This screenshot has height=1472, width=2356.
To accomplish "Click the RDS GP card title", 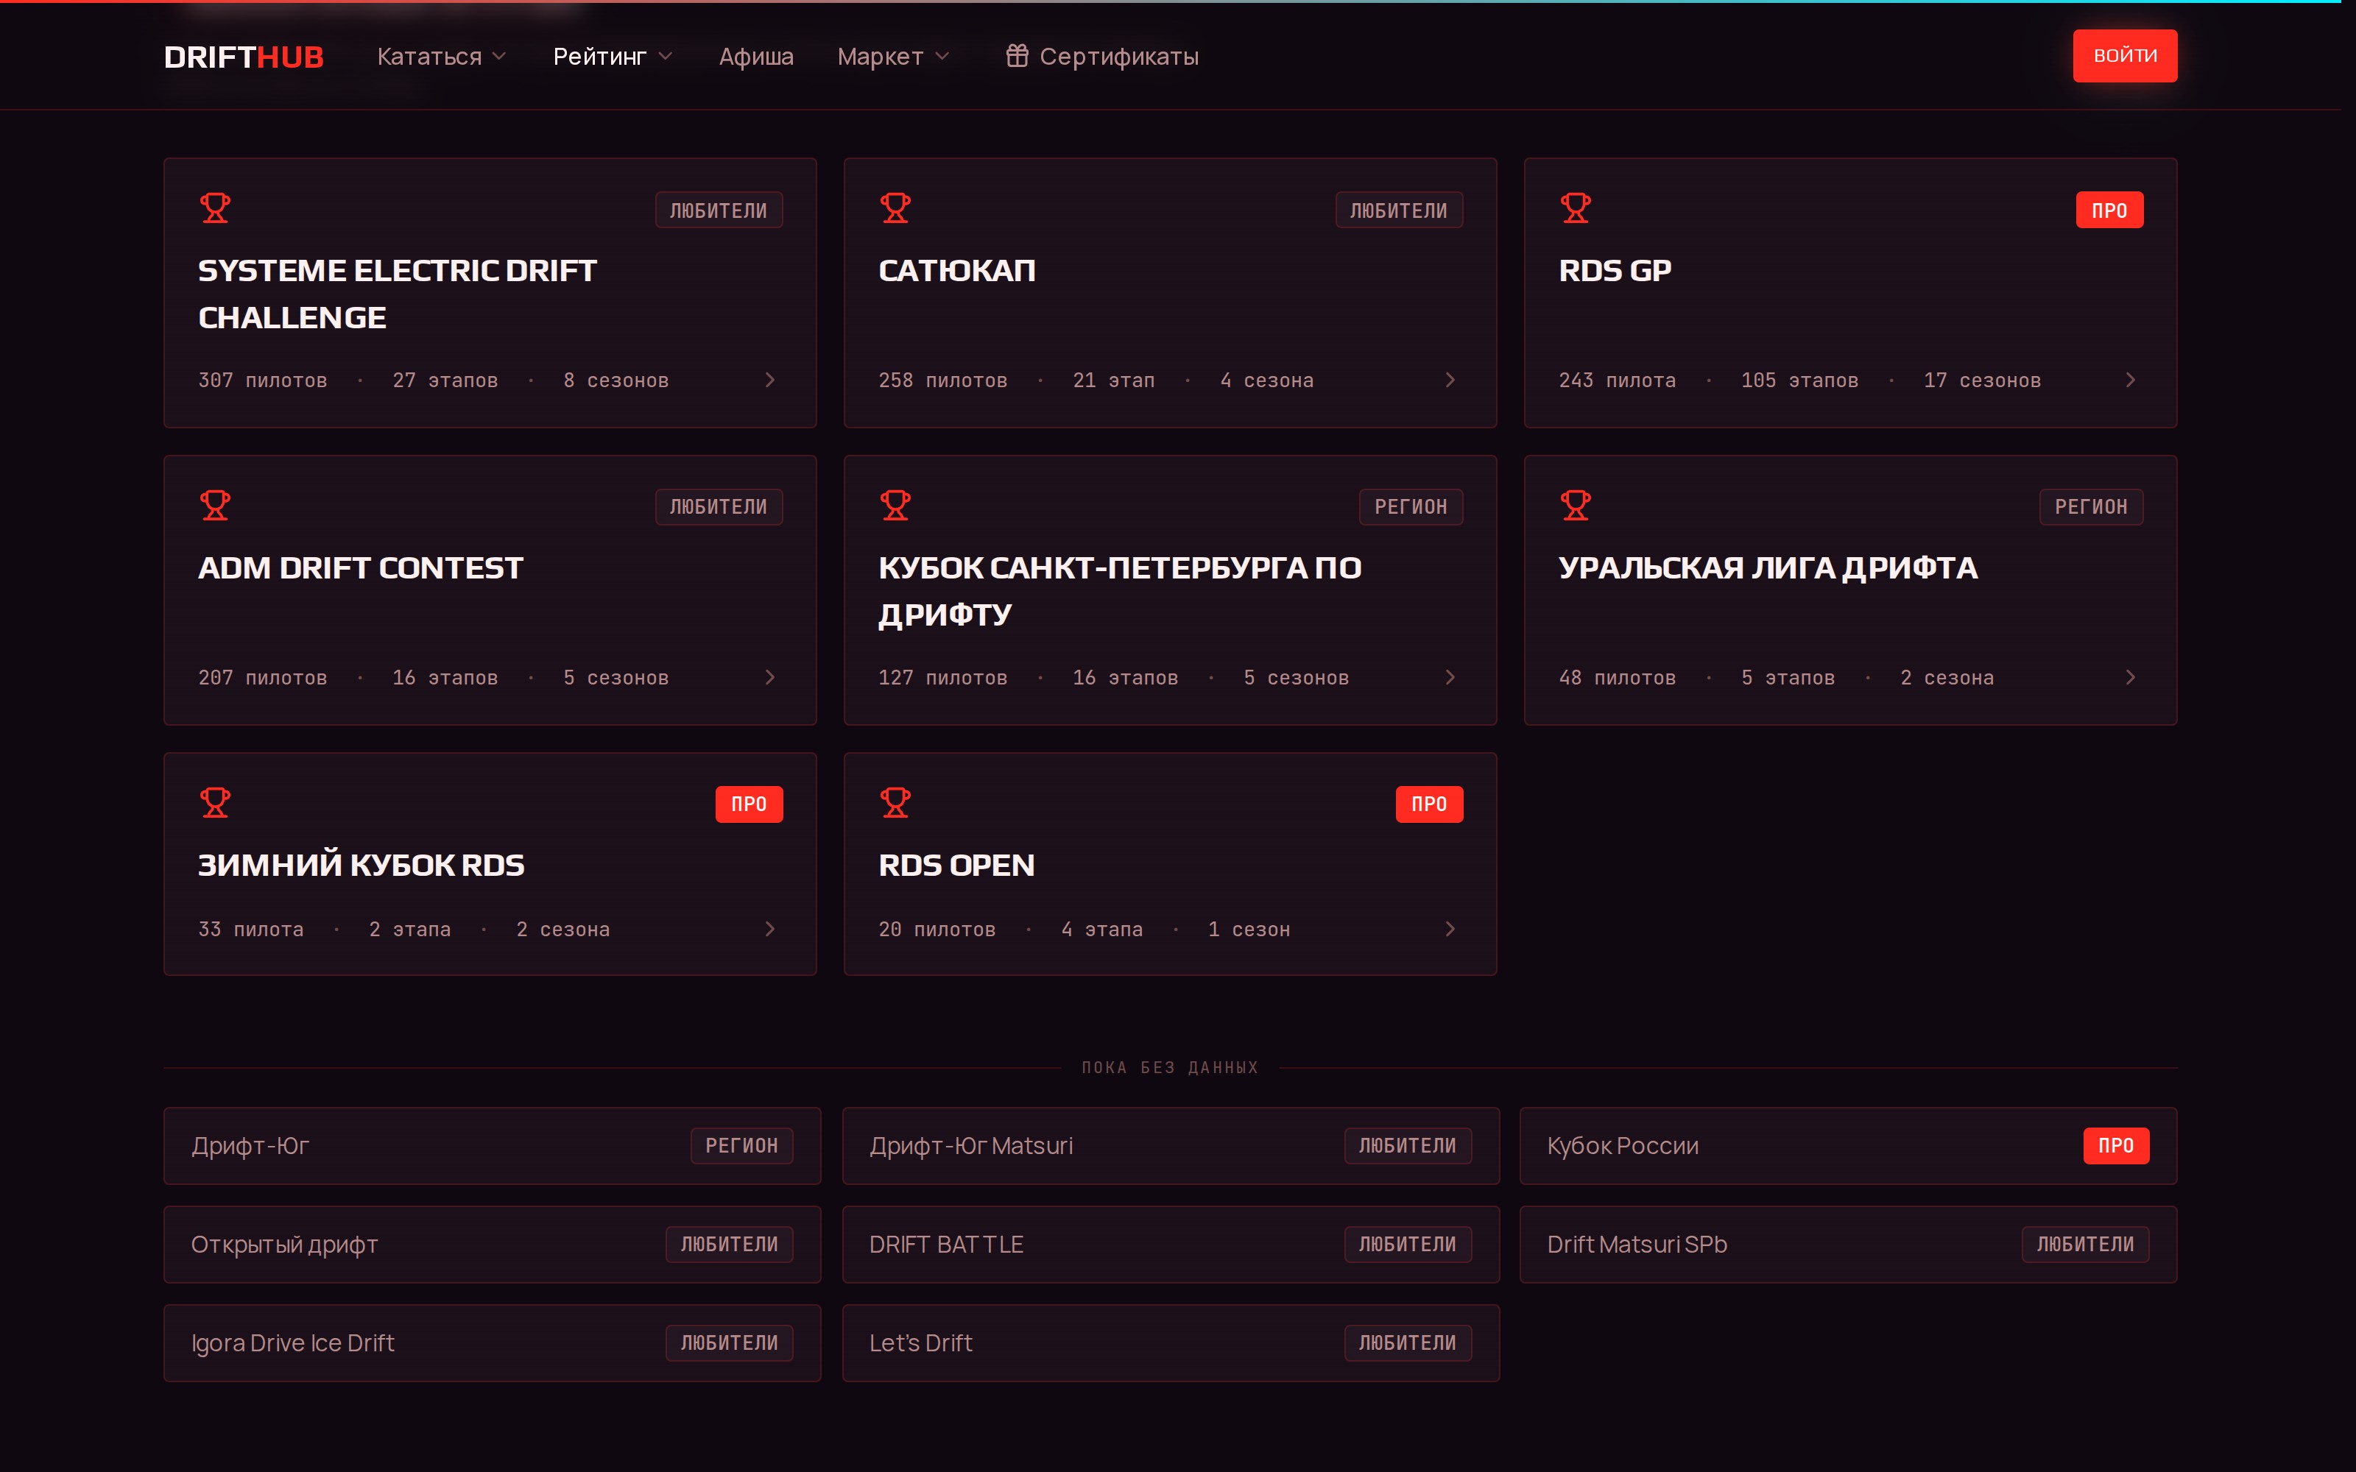I will pyautogui.click(x=1614, y=271).
